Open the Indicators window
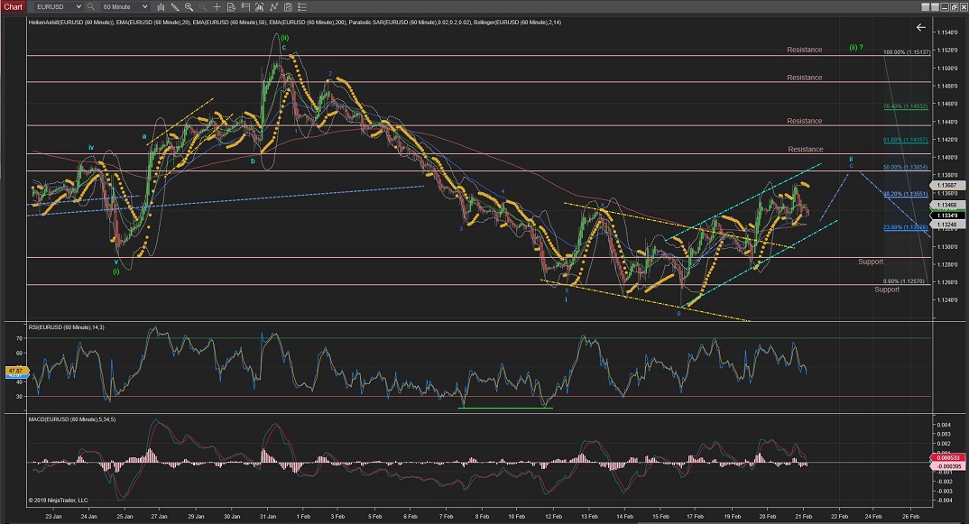 pyautogui.click(x=273, y=6)
